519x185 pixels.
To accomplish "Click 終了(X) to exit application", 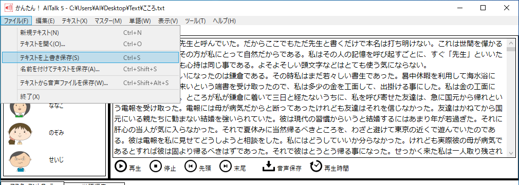I will click(x=90, y=96).
